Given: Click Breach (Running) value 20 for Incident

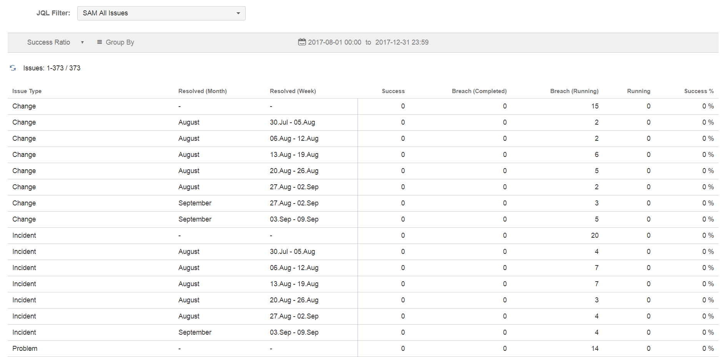Looking at the screenshot, I should tap(594, 235).
